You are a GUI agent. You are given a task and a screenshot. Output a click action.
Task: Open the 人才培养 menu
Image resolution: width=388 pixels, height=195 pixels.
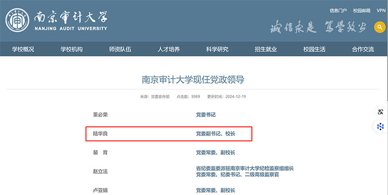tap(169, 49)
